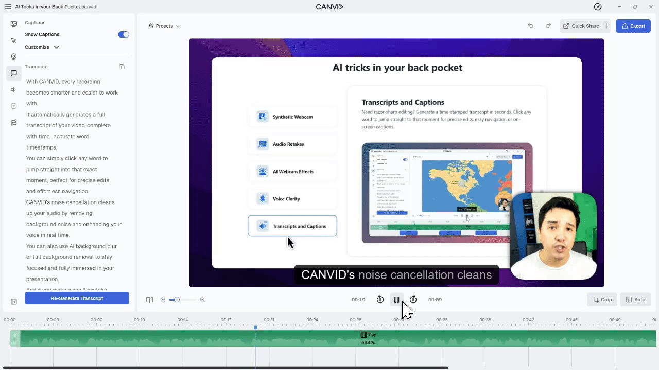Open the webcam settings sidebar icon
Screen dimensions: 659x370
tap(14, 57)
